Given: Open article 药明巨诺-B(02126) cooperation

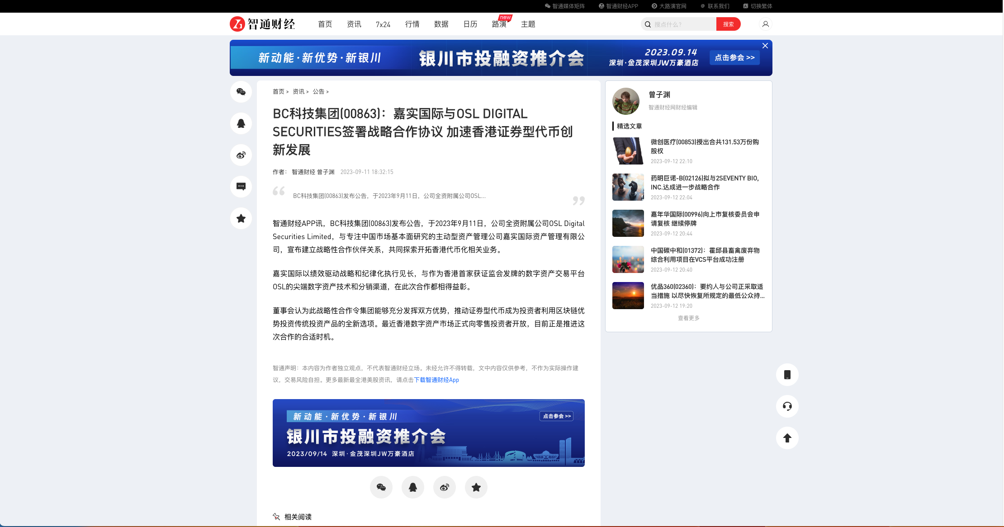Looking at the screenshot, I should pyautogui.click(x=705, y=183).
